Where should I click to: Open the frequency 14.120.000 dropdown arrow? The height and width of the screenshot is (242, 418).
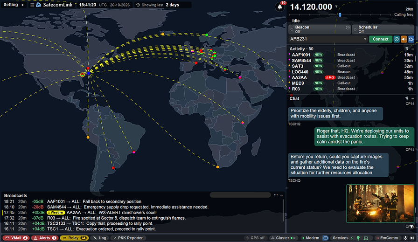pos(336,7)
